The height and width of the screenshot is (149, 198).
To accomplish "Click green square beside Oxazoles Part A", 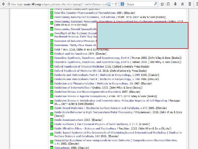I will [x=51, y=58].
